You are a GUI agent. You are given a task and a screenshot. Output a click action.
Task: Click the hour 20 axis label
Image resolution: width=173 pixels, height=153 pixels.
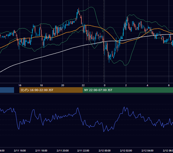click(63, 85)
